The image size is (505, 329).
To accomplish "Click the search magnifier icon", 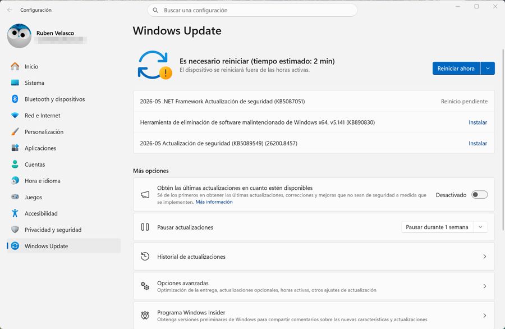I will tap(155, 10).
